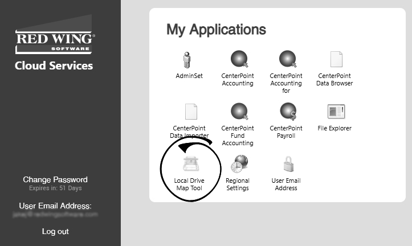
Task: Open CenterPoint Accounting for icon
Action: click(x=288, y=59)
